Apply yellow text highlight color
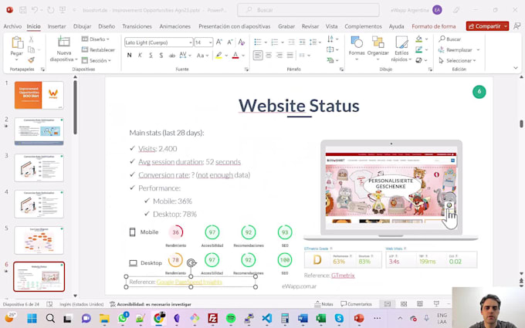 218,56
